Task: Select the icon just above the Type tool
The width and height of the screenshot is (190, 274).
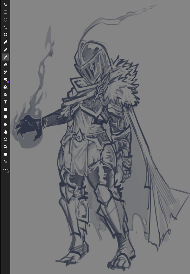Action: coord(5,95)
